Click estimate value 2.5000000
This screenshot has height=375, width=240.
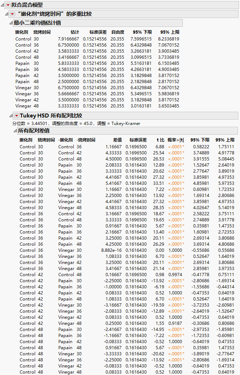coord(68,82)
